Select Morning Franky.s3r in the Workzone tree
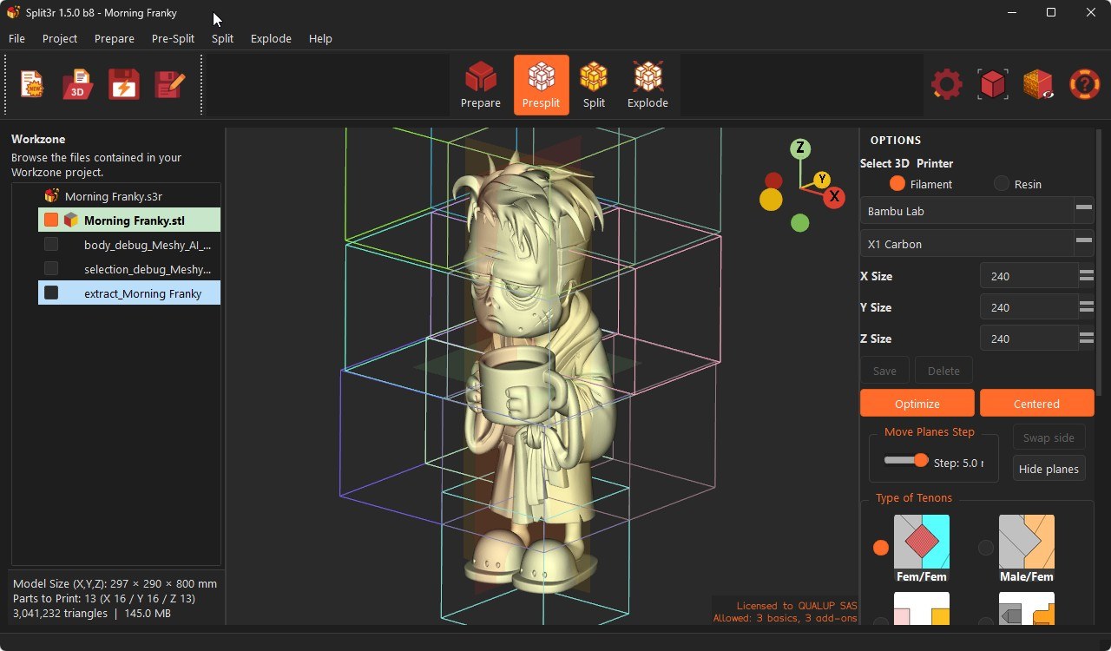The image size is (1111, 651). pos(114,196)
